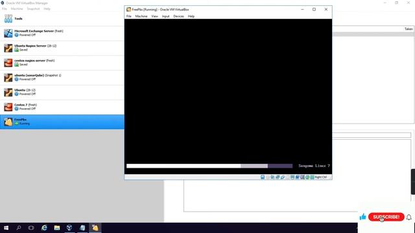Click keyboard capture icon beside Right Ctrl
This screenshot has width=415, height=233.
313,177
